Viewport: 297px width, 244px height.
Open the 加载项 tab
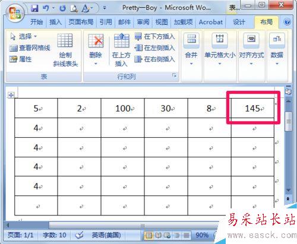tap(183, 22)
